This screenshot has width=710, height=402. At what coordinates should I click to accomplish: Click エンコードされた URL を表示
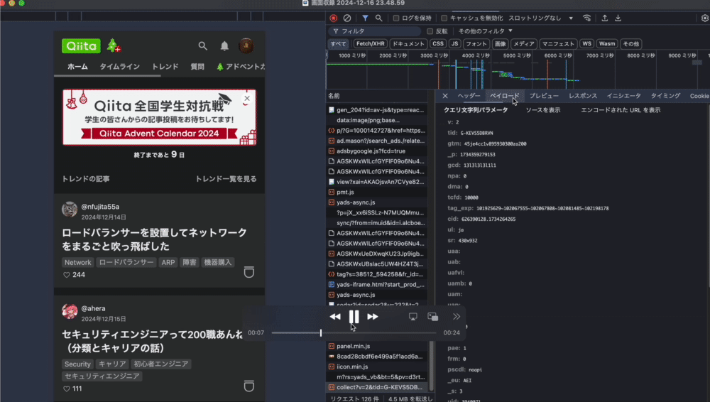(x=621, y=110)
